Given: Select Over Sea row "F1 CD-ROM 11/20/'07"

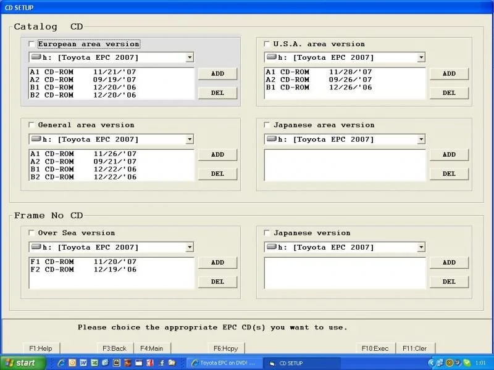Looking at the screenshot, I should click(111, 261).
